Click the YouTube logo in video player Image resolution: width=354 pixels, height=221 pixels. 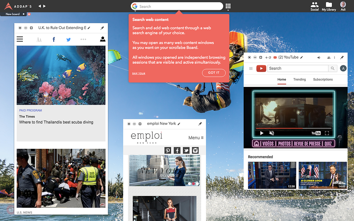316,133
